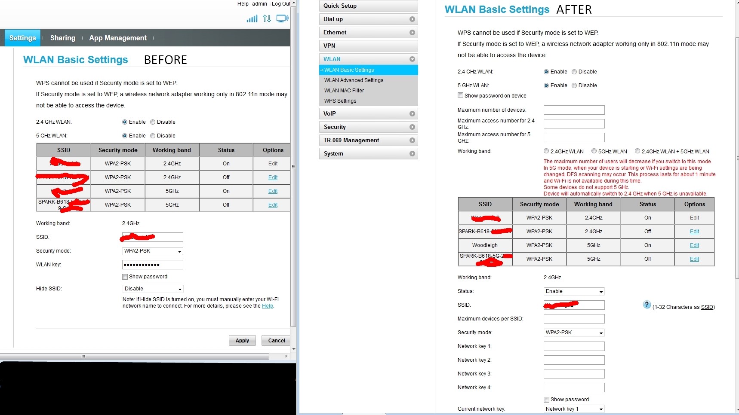The width and height of the screenshot is (739, 415).
Task: Click the Security section arrow icon
Action: click(412, 127)
